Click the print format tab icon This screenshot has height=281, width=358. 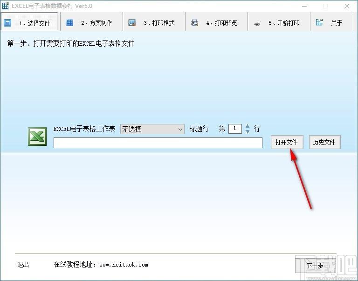[132, 22]
